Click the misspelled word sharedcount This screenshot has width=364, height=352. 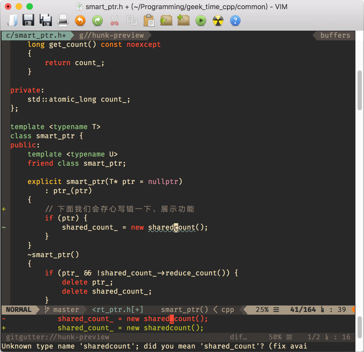pos(171,227)
